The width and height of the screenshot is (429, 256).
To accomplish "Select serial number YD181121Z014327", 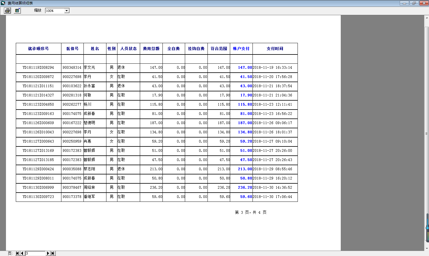I will tap(38, 95).
